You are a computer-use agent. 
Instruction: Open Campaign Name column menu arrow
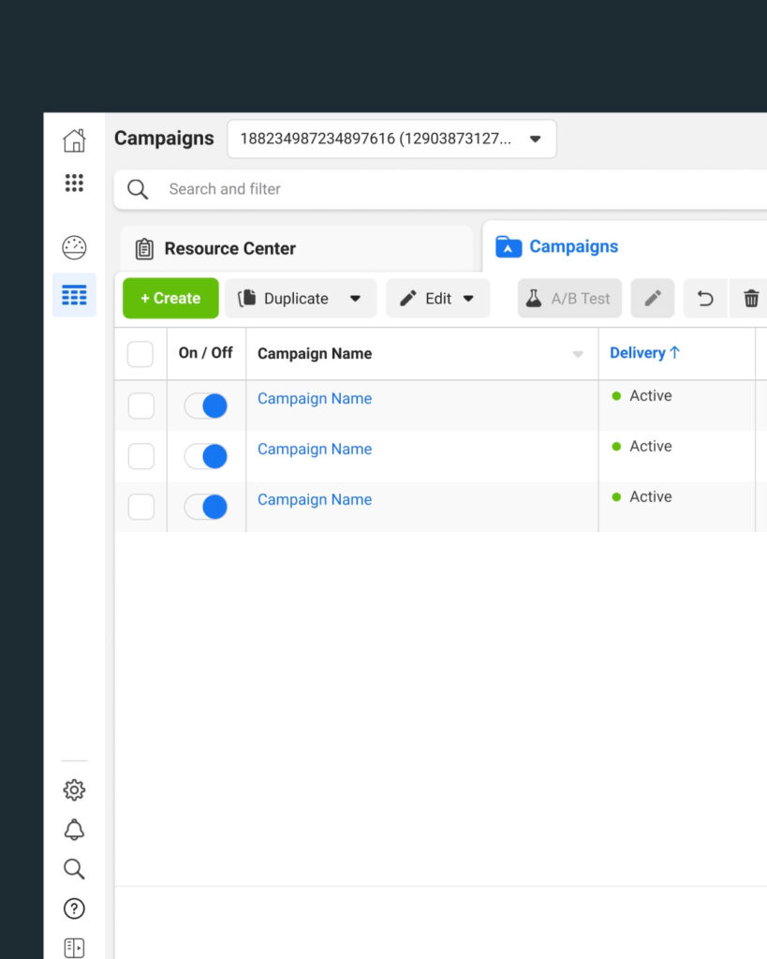tap(578, 354)
